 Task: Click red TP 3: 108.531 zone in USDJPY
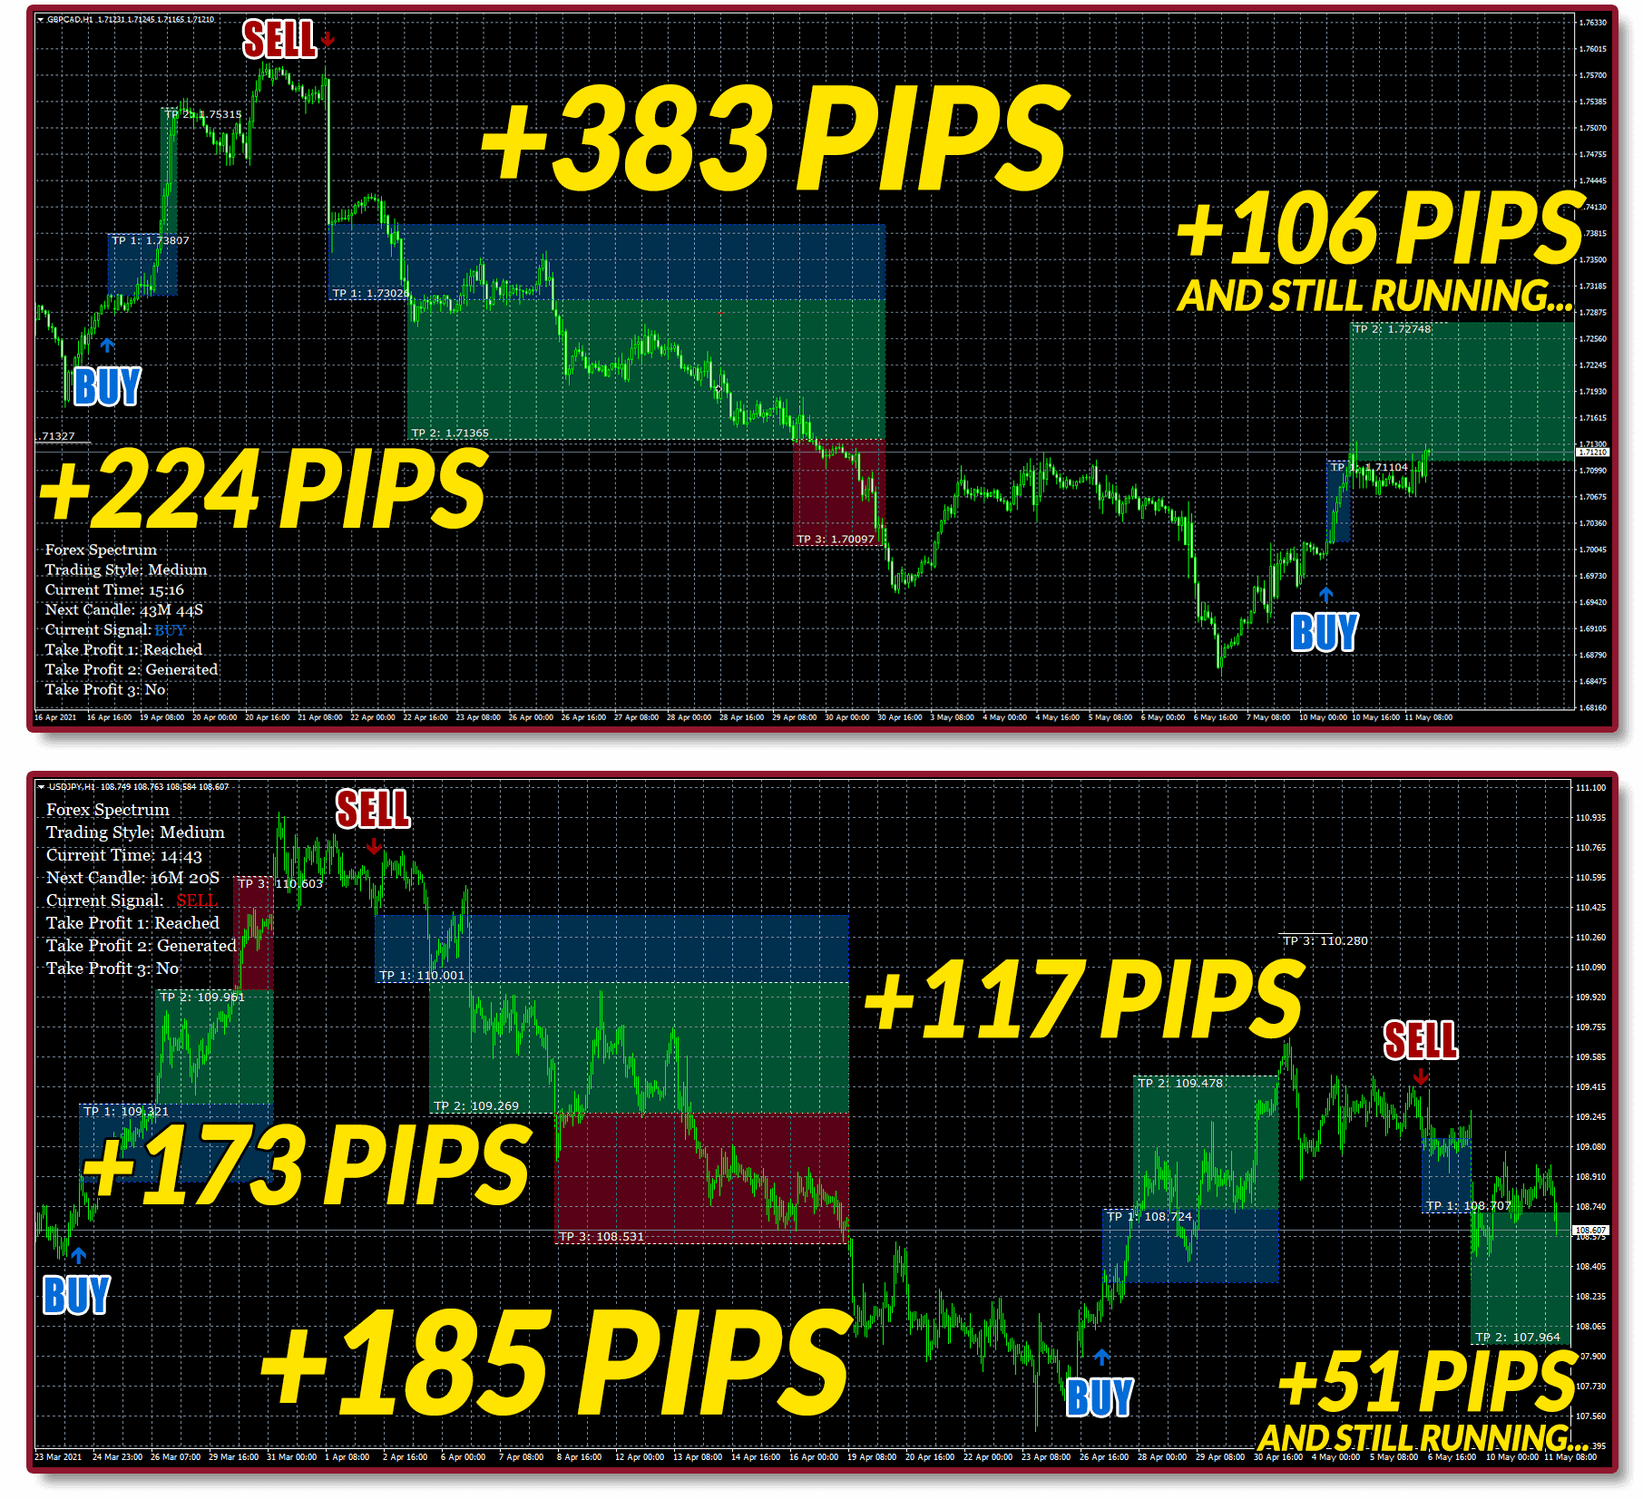pos(702,1178)
